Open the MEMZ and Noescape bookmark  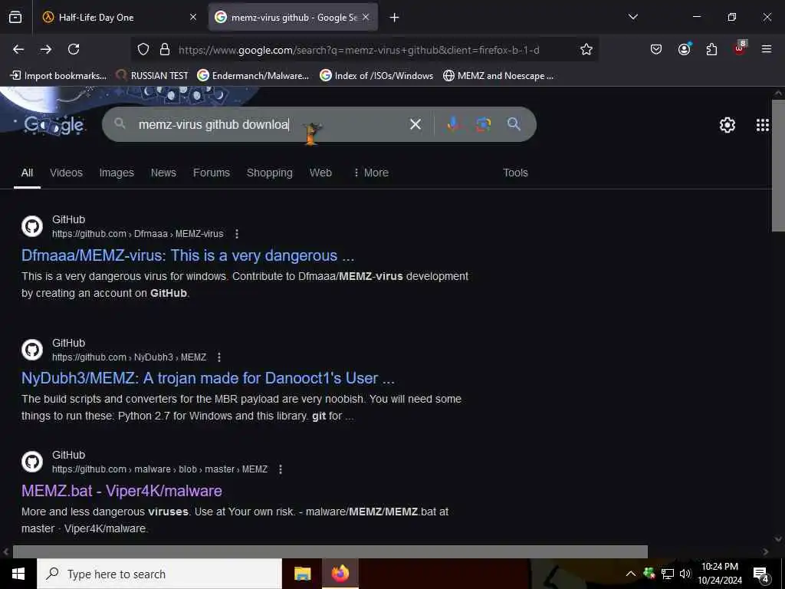coord(498,76)
